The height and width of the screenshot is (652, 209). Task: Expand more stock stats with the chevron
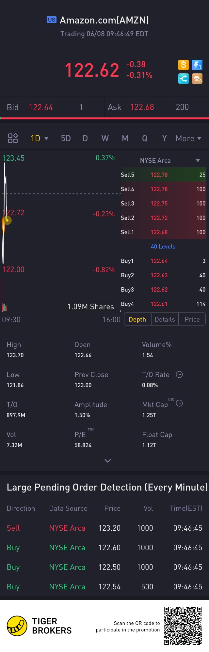tap(108, 461)
